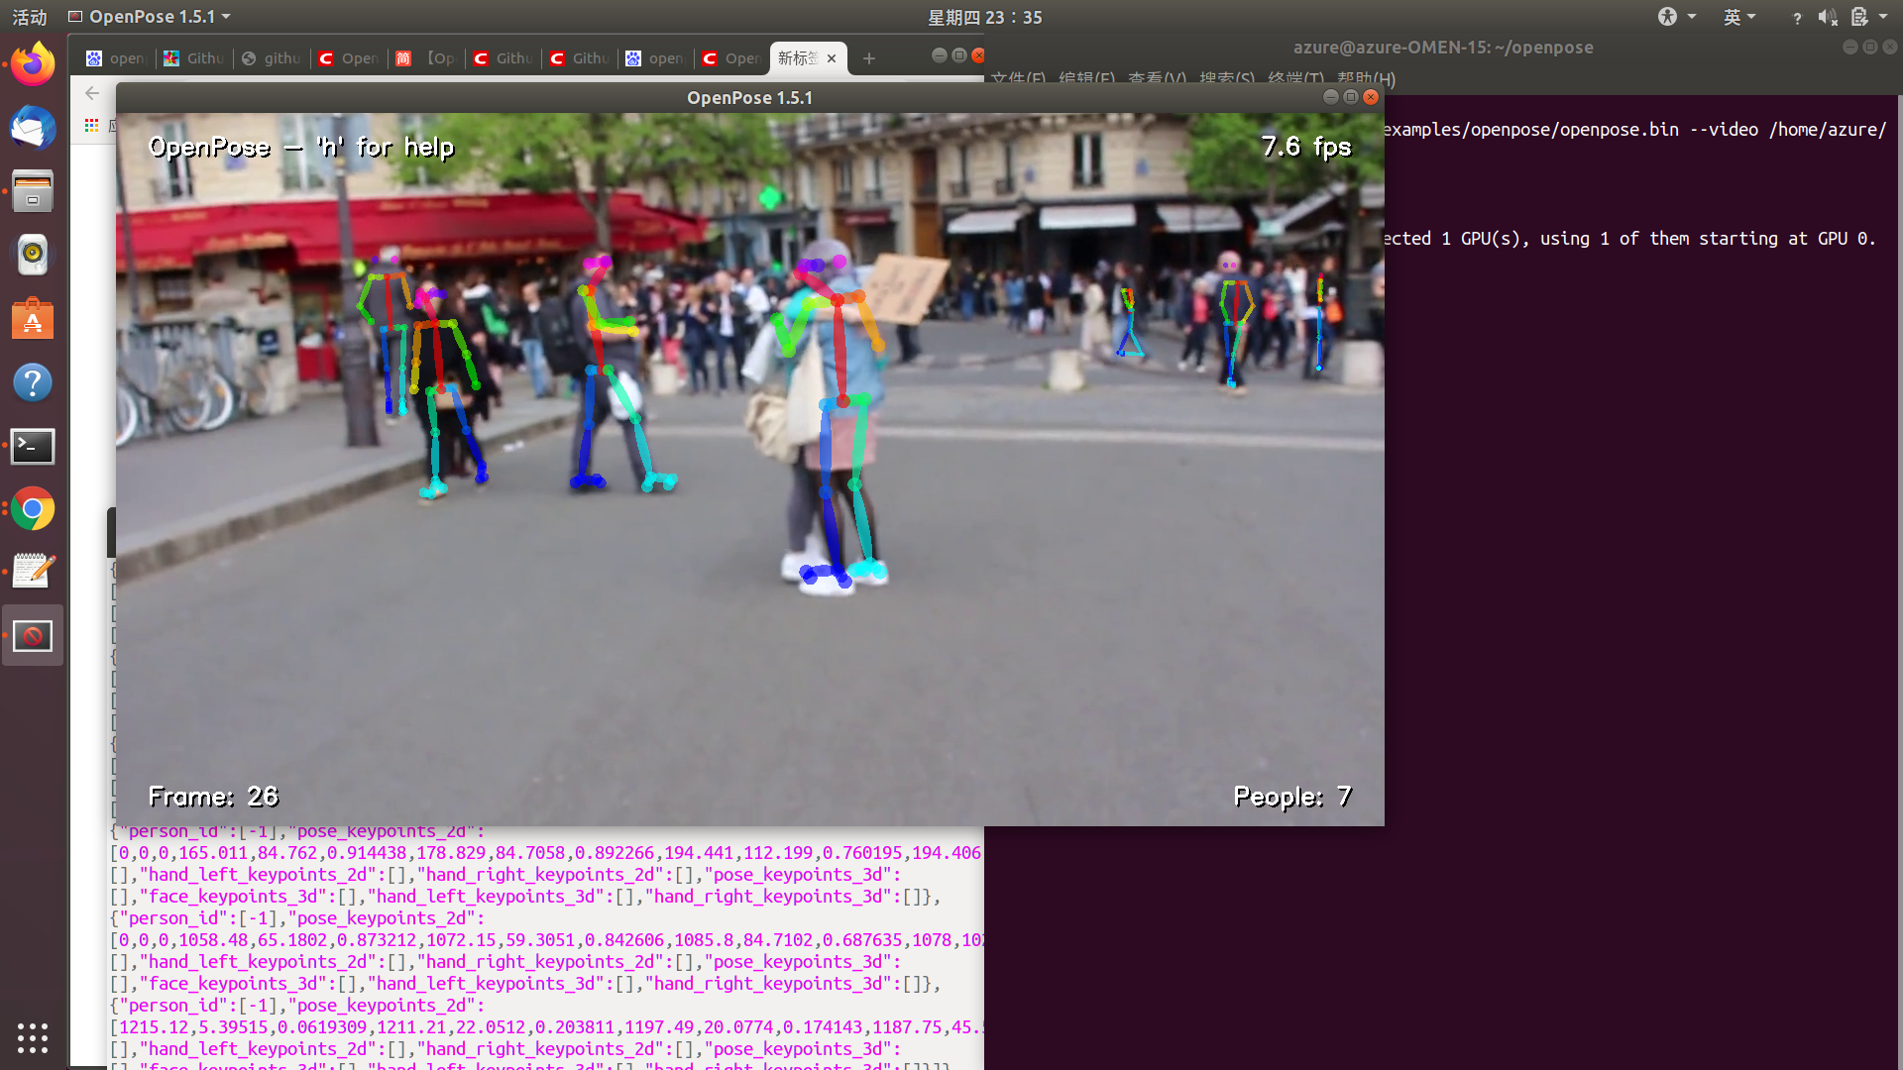Show all applications grid
This screenshot has height=1070, width=1903.
point(33,1037)
